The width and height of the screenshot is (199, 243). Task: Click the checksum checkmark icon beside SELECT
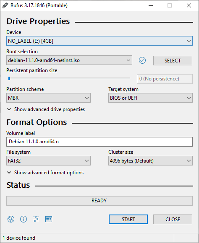point(142,60)
